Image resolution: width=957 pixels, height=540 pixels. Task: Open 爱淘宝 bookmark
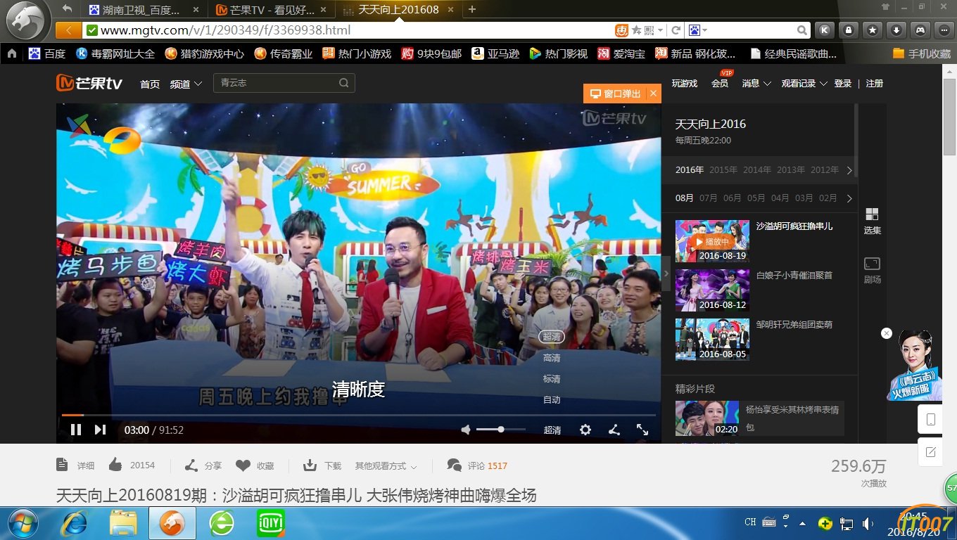[x=621, y=53]
